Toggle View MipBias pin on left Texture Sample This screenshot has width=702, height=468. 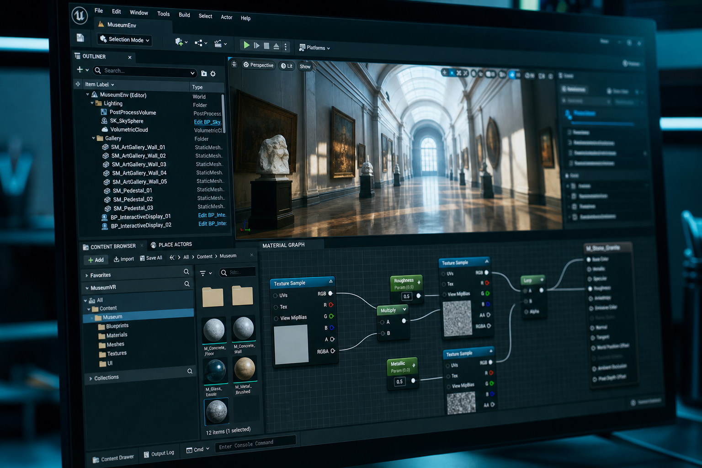click(277, 319)
